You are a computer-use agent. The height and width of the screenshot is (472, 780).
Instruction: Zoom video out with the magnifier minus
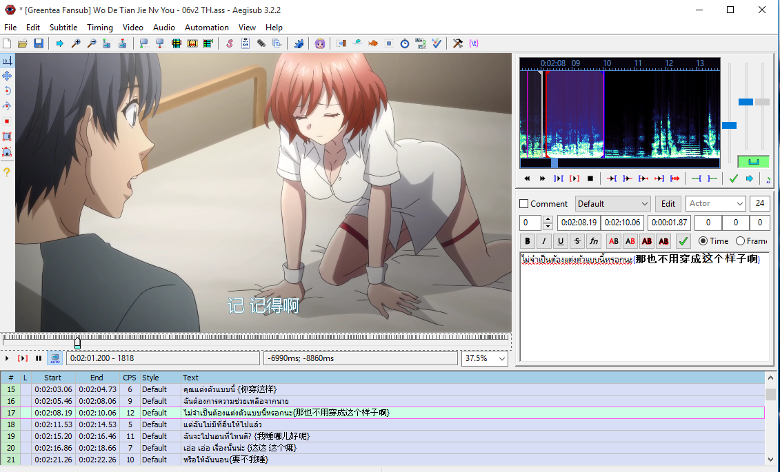click(92, 43)
